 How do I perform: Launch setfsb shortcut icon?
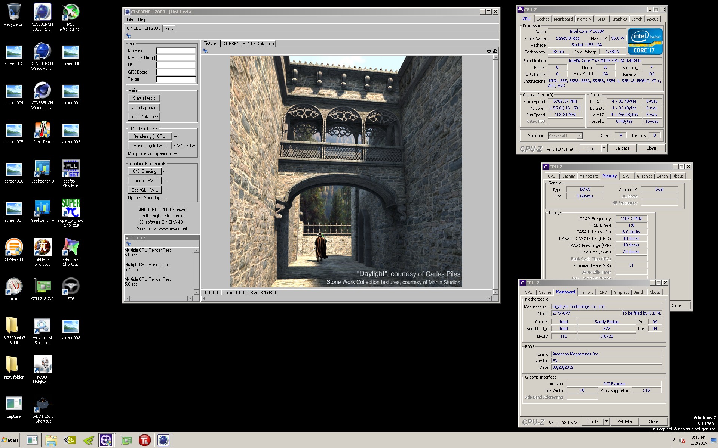[71, 174]
